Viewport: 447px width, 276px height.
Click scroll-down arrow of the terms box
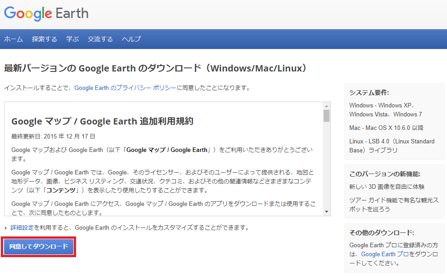326,212
